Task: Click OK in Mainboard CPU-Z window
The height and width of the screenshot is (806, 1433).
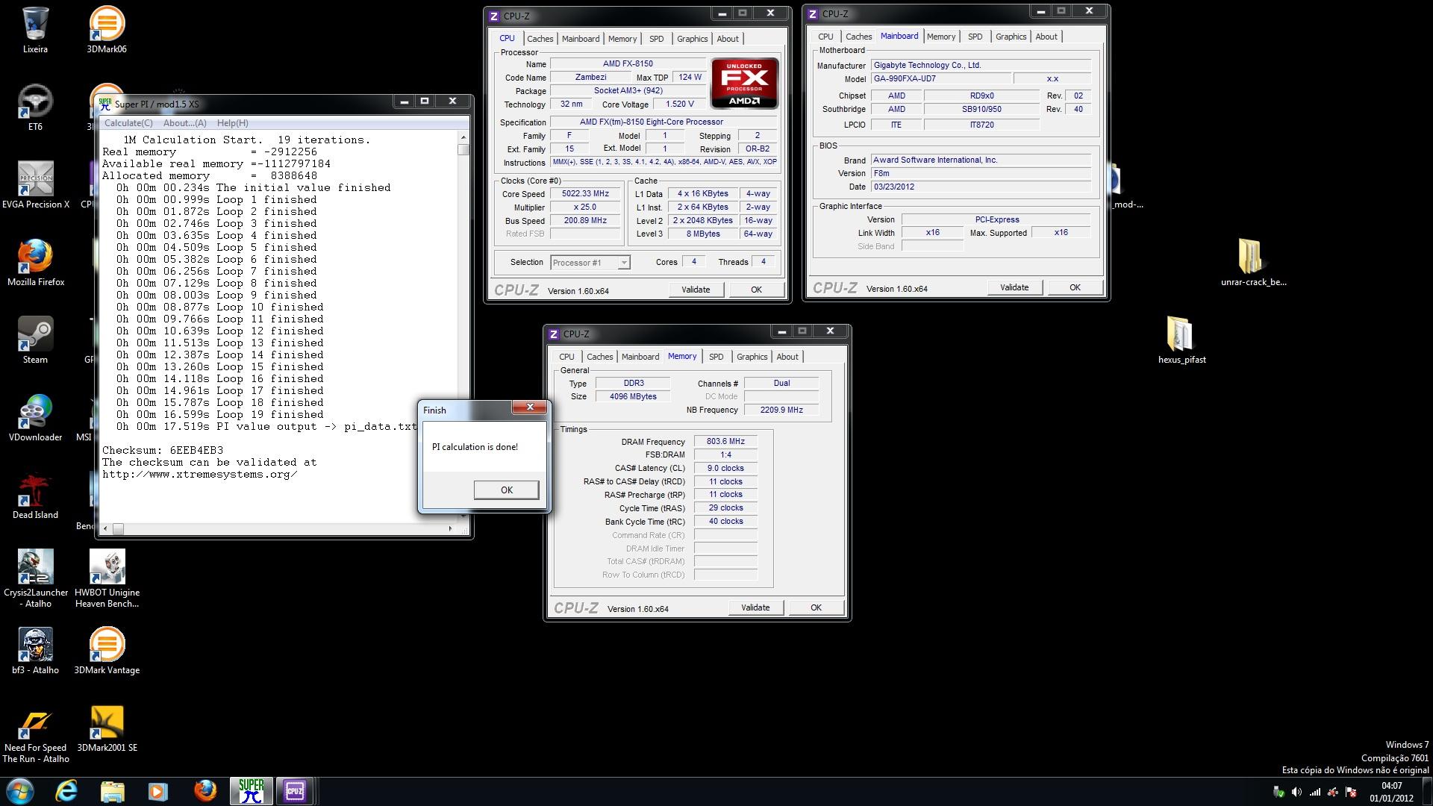Action: pyautogui.click(x=1075, y=288)
